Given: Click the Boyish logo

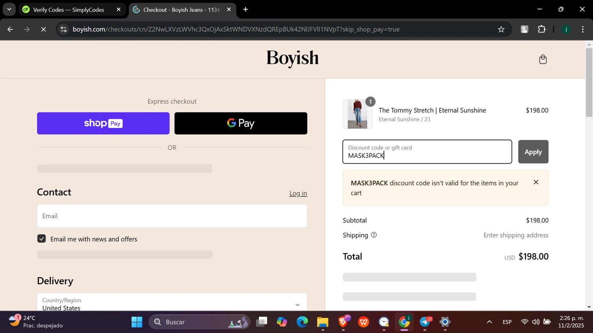Looking at the screenshot, I should (x=293, y=59).
